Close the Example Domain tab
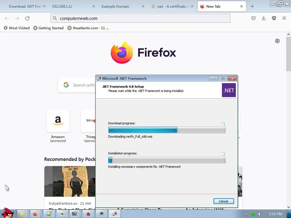 (x=143, y=6)
